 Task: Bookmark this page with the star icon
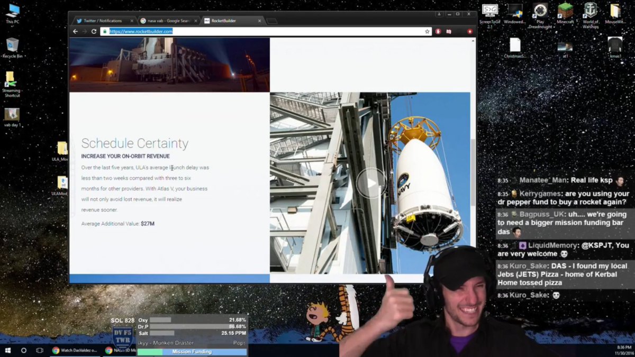coord(427,31)
